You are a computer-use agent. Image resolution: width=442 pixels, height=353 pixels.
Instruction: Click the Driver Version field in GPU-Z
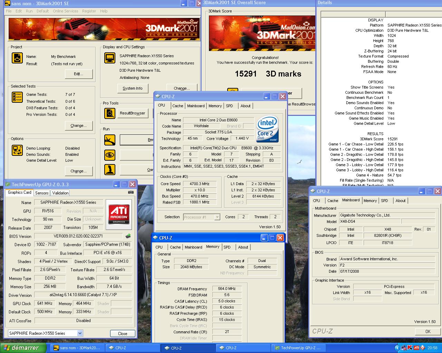[x=83, y=295]
